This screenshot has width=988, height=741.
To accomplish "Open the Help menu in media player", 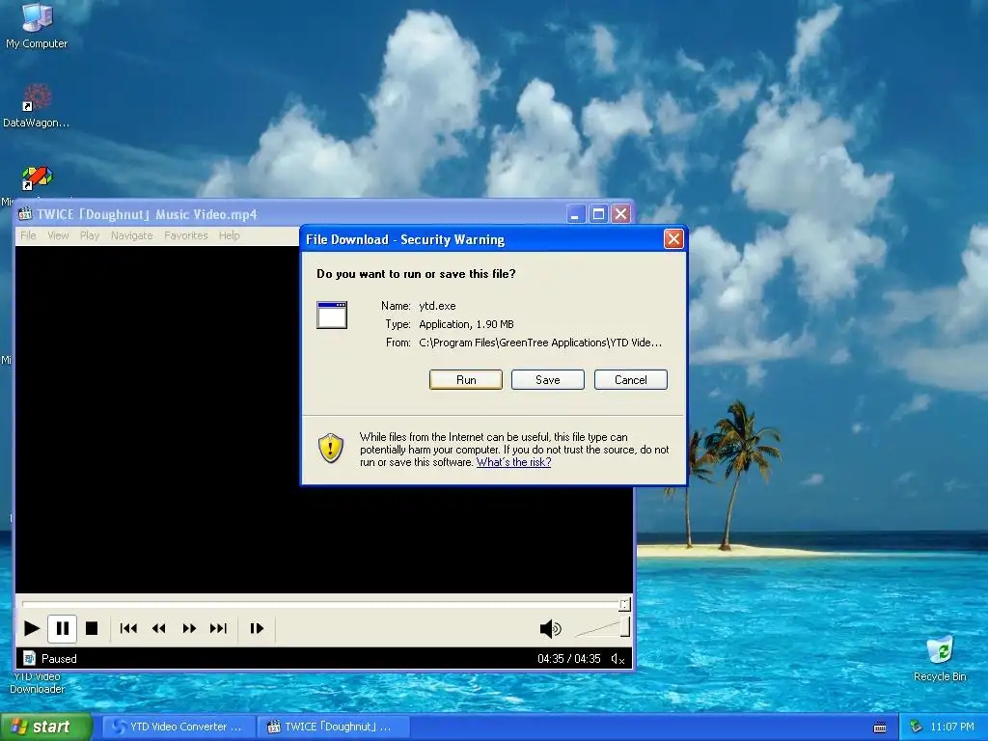I will point(230,235).
